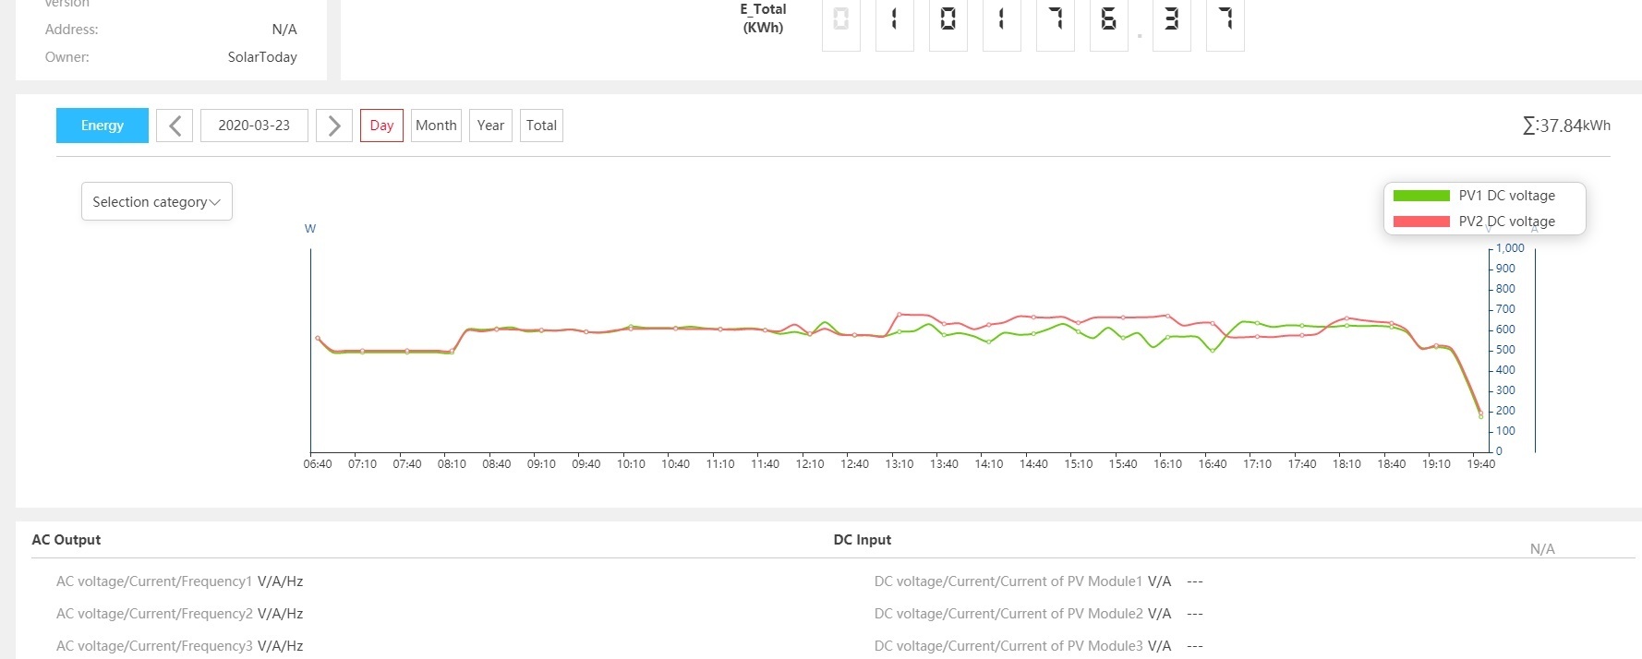
Task: Toggle PV1 DC voltage legend series
Action: 1474,196
